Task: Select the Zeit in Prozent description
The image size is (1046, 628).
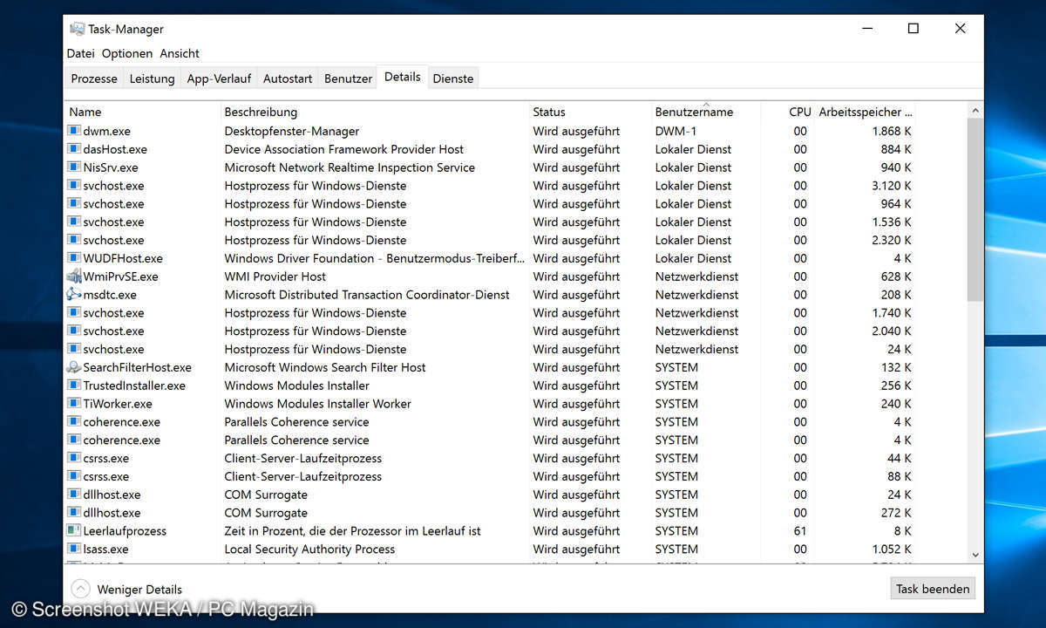Action: pos(353,530)
